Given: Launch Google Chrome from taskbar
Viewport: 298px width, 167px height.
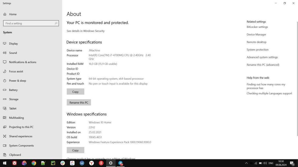Looking at the screenshot, I should (x=34, y=163).
